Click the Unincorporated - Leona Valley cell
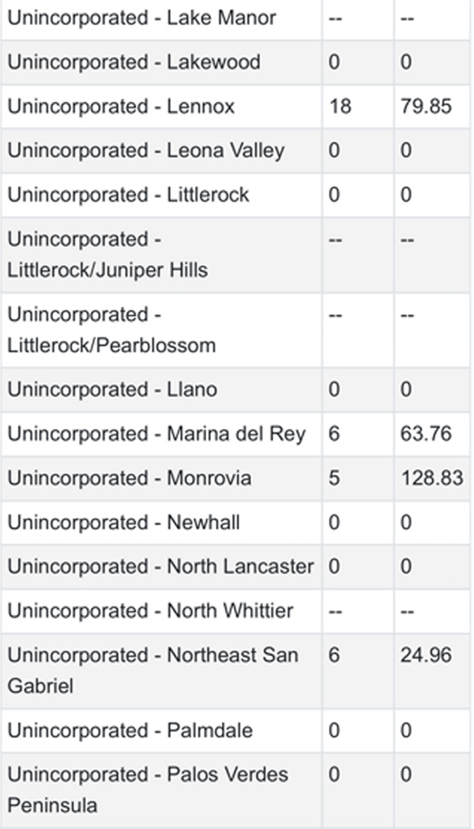This screenshot has width=474, height=829. [x=145, y=150]
